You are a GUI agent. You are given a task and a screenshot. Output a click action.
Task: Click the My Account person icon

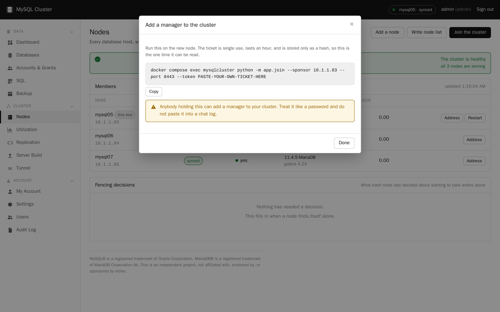point(10,192)
